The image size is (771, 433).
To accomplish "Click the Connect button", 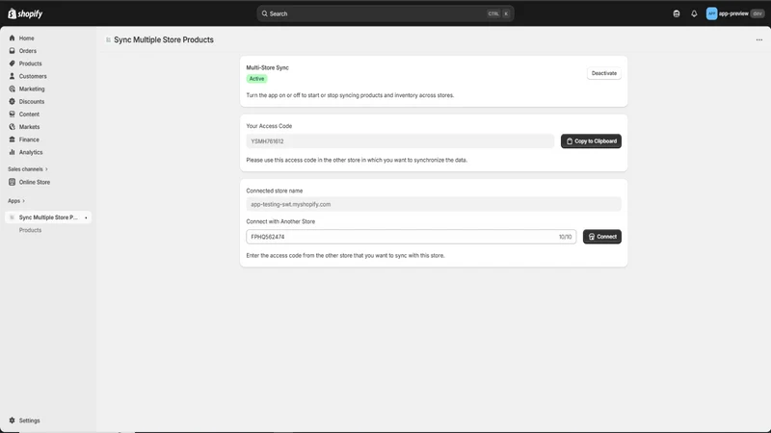I will click(x=601, y=237).
